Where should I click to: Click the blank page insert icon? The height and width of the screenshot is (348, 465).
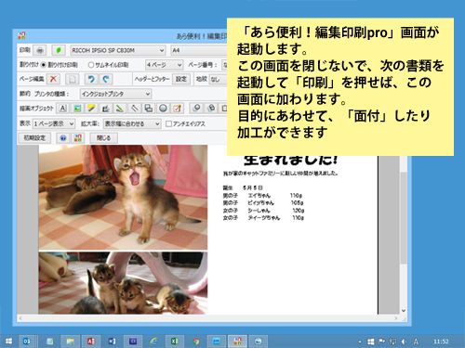click(x=72, y=79)
